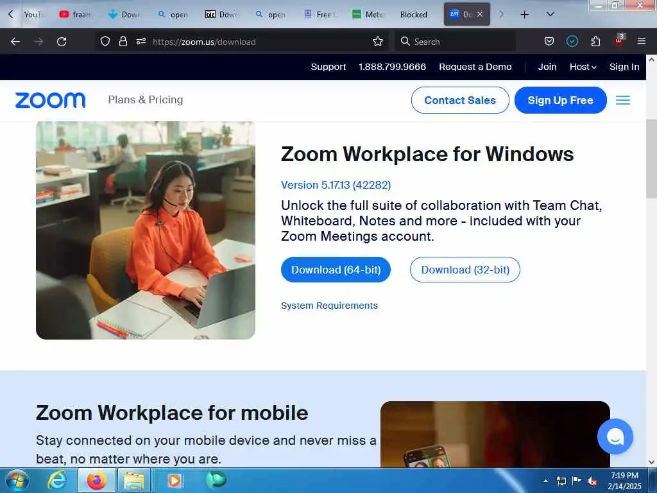Open Windows Explorer folder on taskbar

134,480
